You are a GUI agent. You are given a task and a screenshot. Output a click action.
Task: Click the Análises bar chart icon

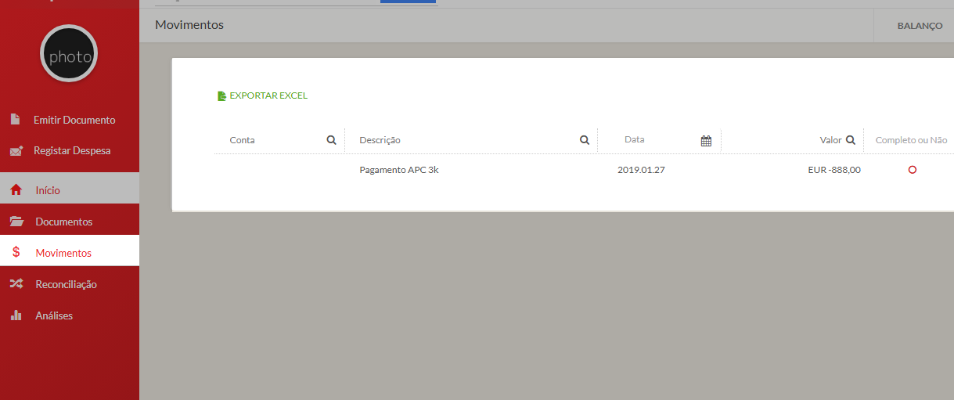(x=16, y=315)
